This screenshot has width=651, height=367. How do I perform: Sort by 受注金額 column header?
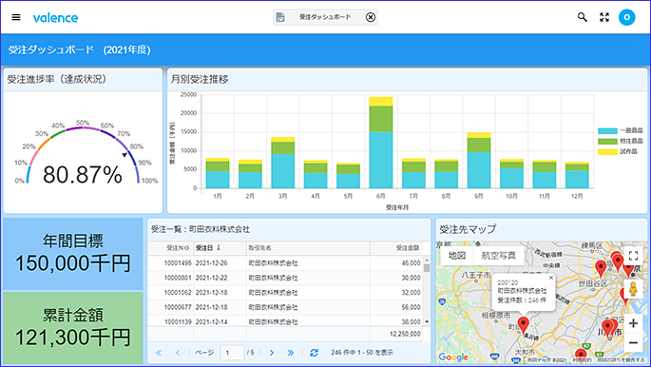tap(396, 248)
